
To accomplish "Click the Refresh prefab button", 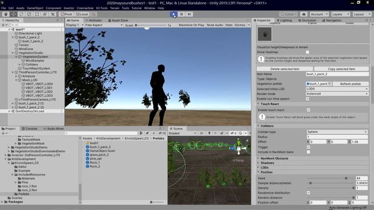I will pyautogui.click(x=351, y=84).
